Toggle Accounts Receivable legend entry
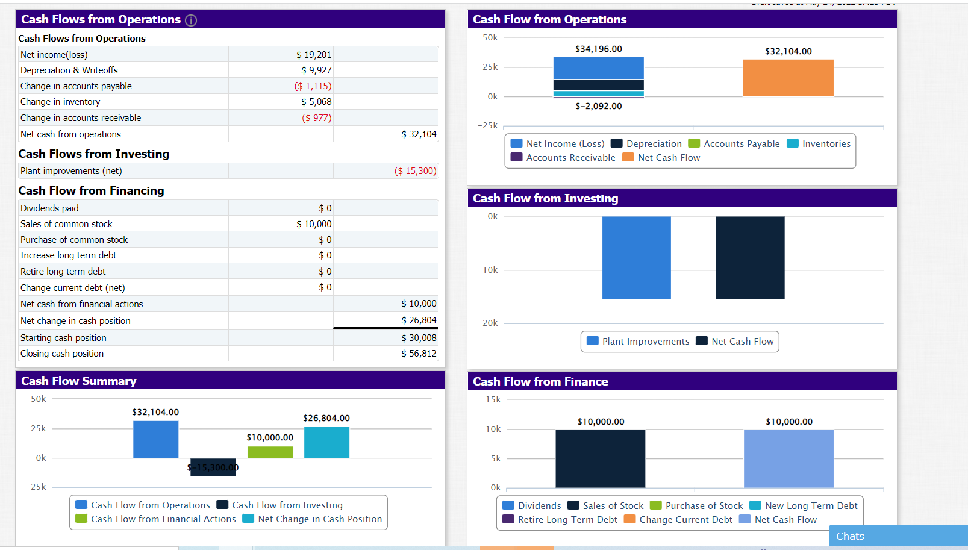968x550 pixels. 563,157
